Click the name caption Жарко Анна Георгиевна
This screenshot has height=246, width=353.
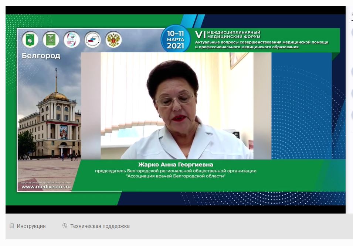coord(176,164)
